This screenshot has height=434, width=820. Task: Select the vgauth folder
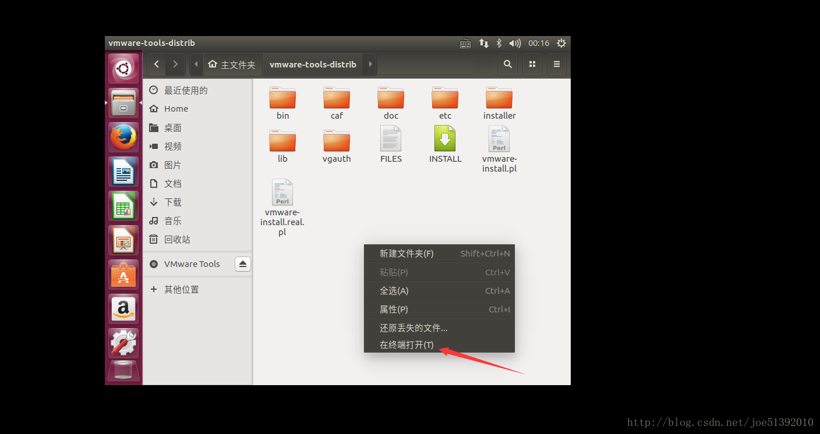[337, 145]
